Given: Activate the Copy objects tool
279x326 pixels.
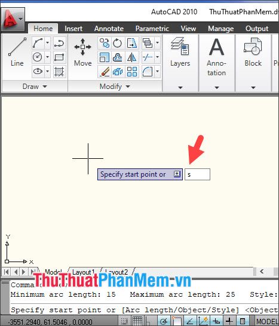Looking at the screenshot, I should (x=105, y=43).
